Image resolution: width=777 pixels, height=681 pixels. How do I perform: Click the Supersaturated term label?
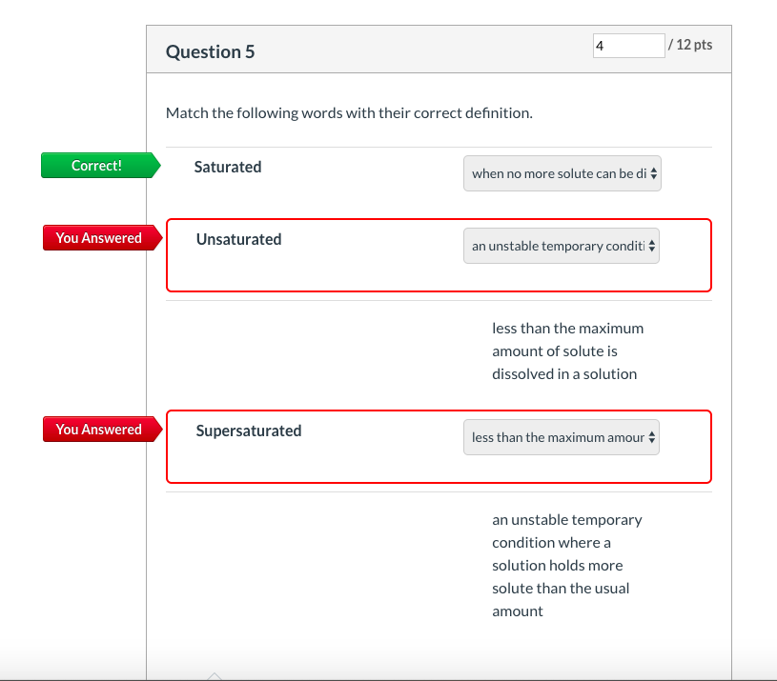249,431
